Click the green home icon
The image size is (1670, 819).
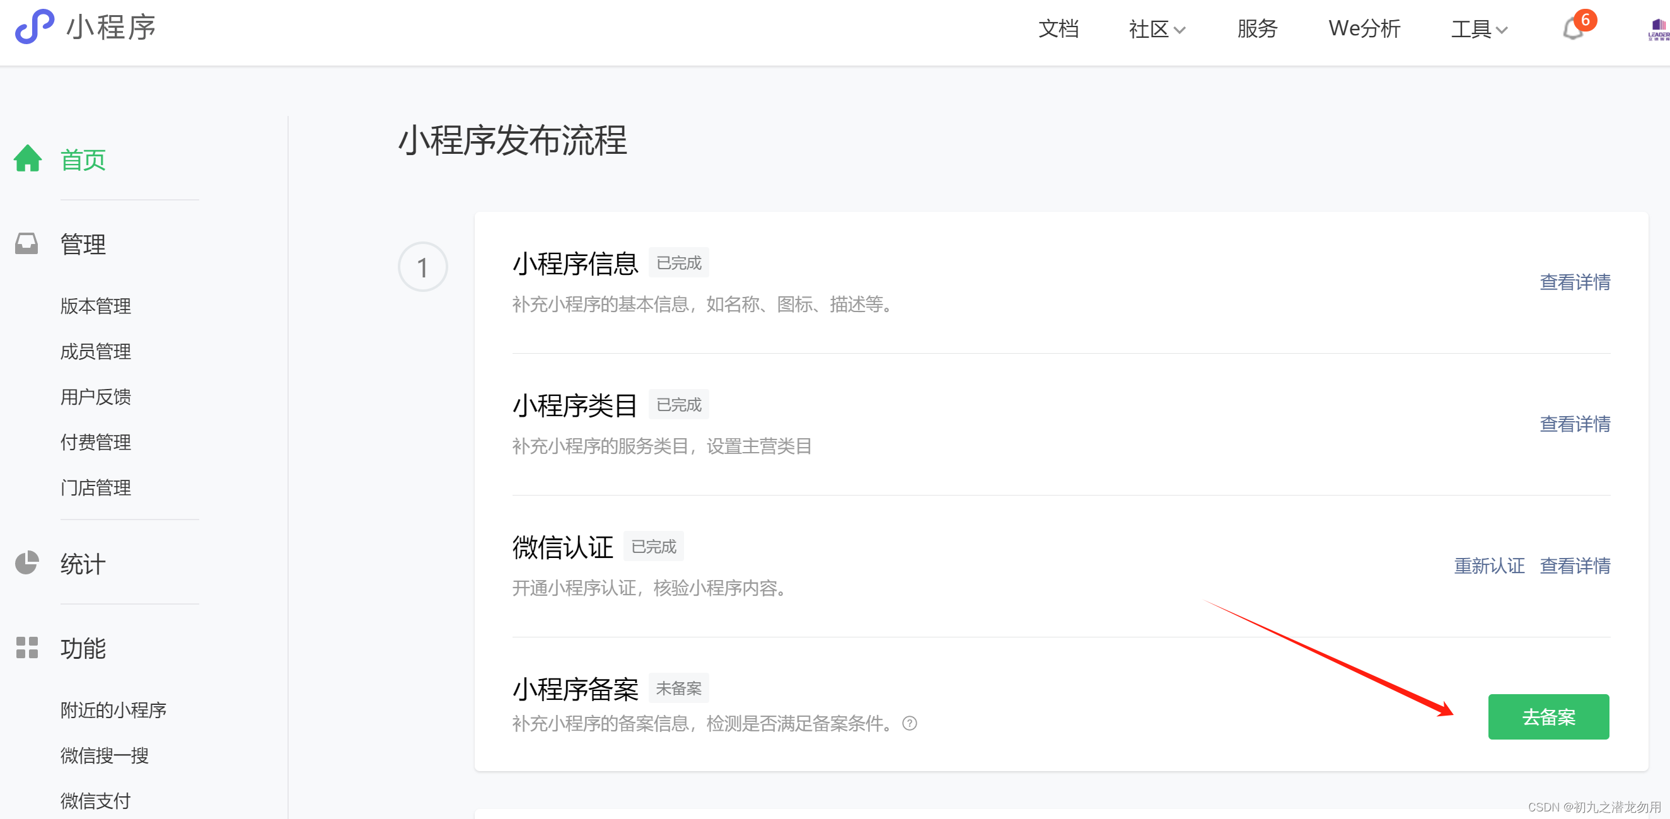pos(28,159)
